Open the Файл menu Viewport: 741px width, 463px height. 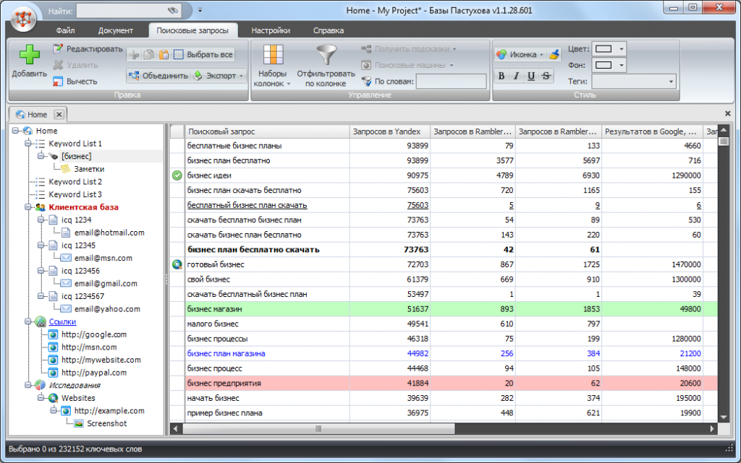[x=65, y=30]
